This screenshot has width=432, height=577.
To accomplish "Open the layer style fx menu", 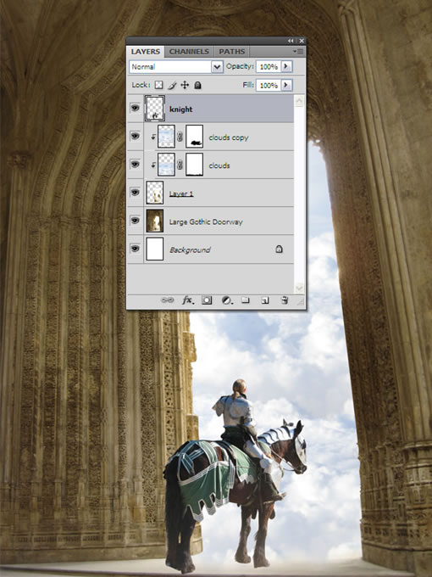I will click(x=188, y=300).
